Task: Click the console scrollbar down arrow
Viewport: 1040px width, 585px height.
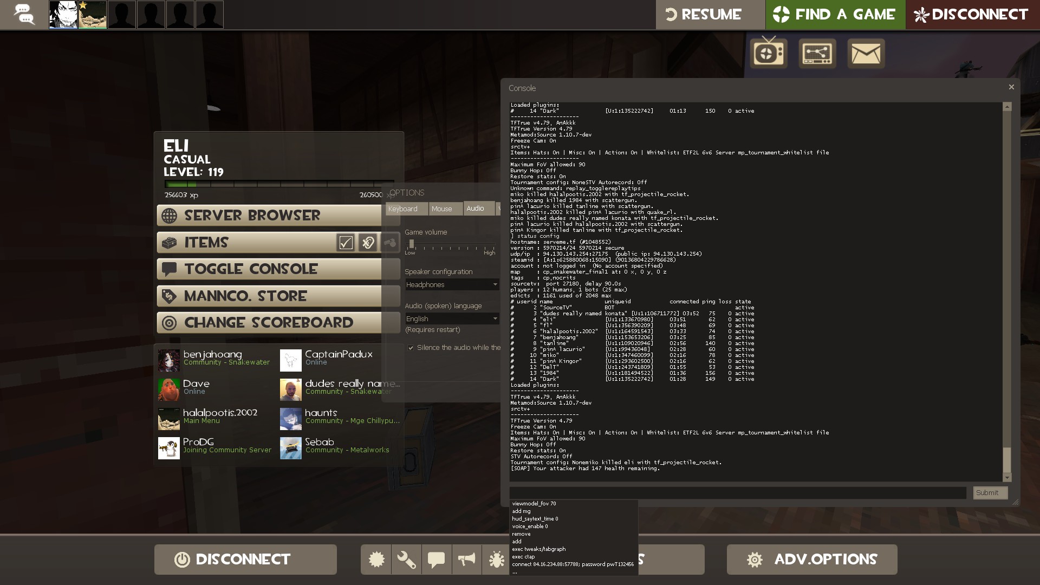Action: 1007,477
